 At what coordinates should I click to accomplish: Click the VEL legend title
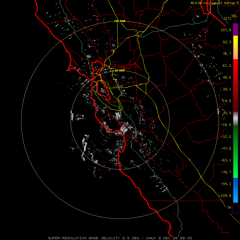tap(234, 16)
